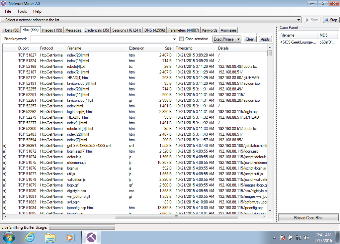
Task: Switch to the Credentials (35) tab
Action: (x=96, y=30)
